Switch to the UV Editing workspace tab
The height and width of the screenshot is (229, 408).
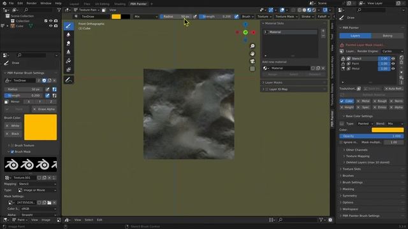[x=102, y=4]
